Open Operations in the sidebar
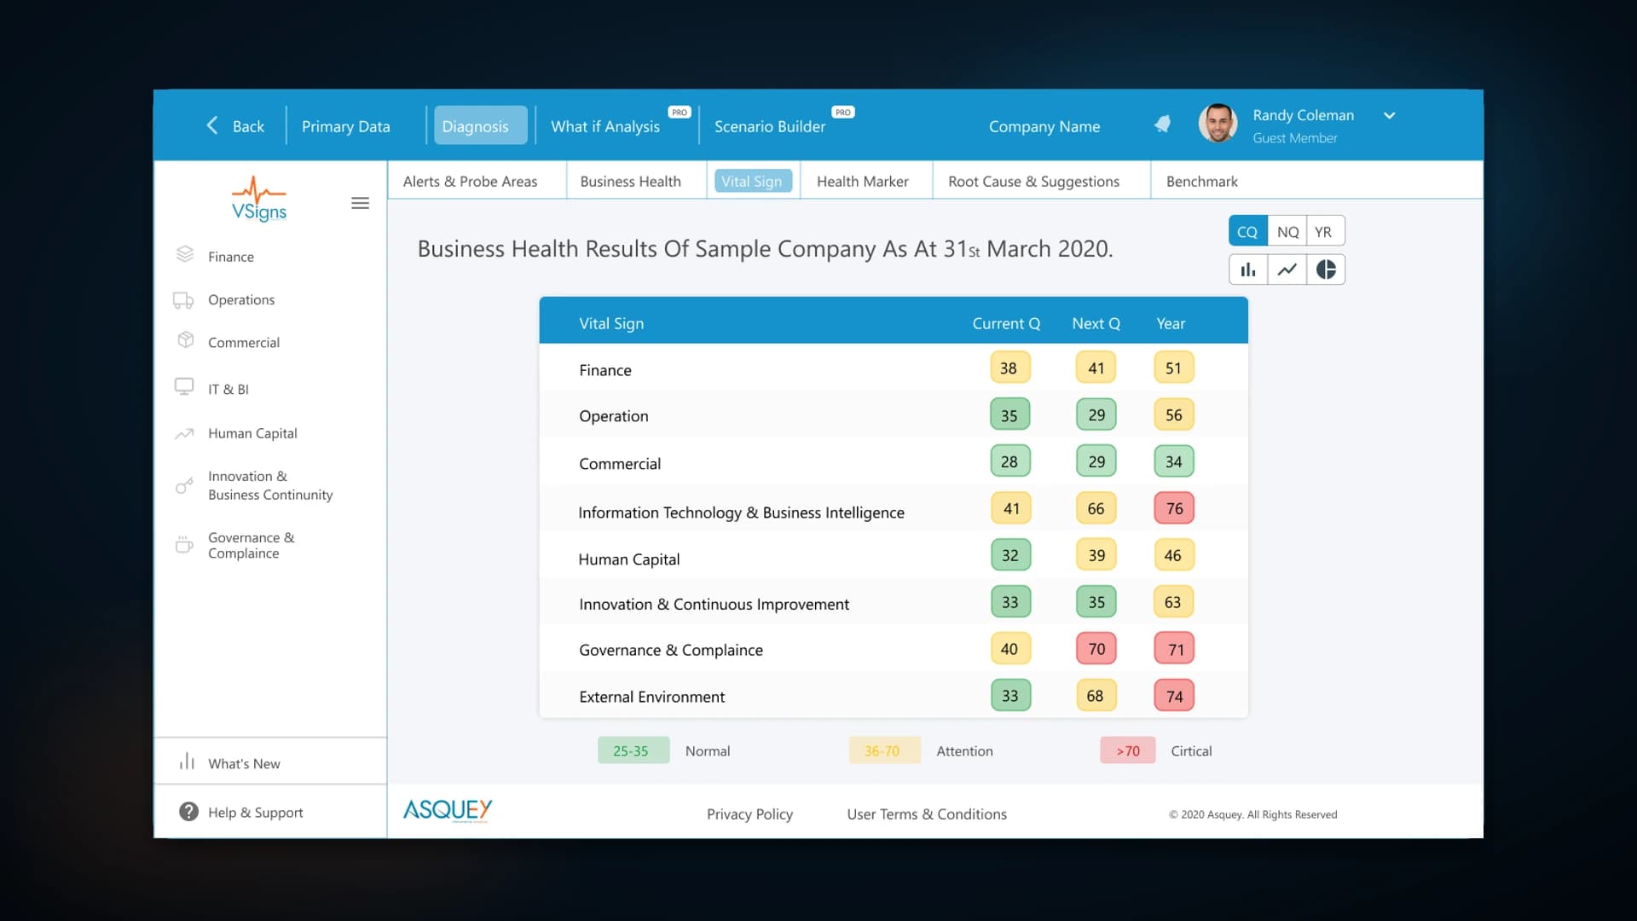 click(x=241, y=300)
